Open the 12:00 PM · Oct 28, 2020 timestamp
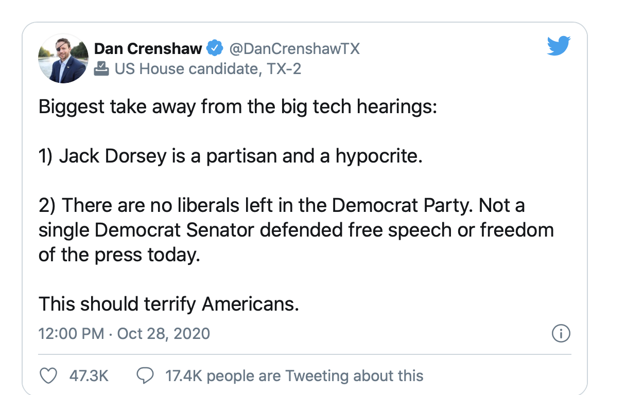Image resolution: width=626 pixels, height=395 pixels. click(124, 333)
